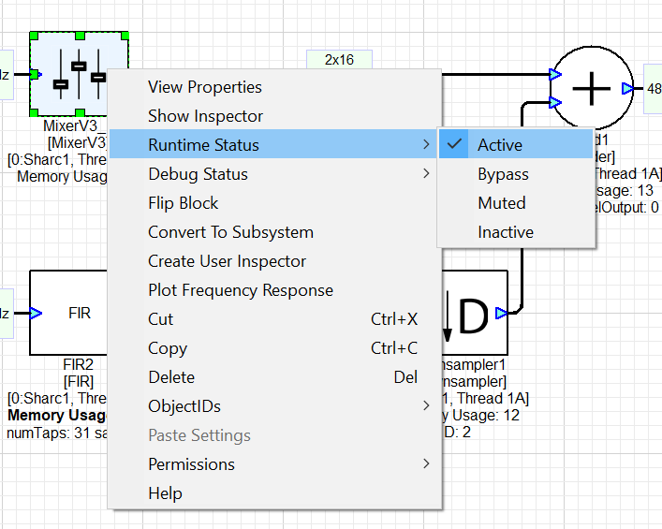Select Flip Block option
The width and height of the screenshot is (662, 529).
pos(274,203)
